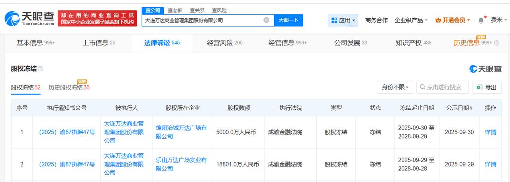Sort by 公示日期 arrows icon
This screenshot has width=510, height=182.
471,108
